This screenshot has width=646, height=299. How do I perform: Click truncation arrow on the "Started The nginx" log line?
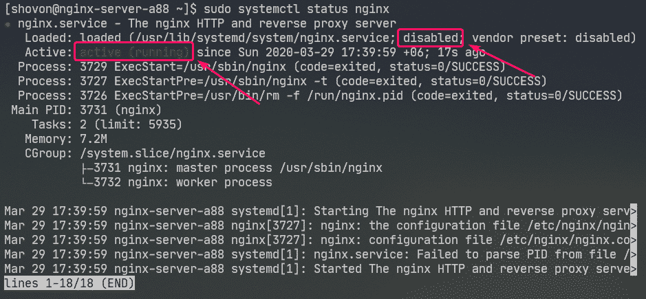[633, 268]
